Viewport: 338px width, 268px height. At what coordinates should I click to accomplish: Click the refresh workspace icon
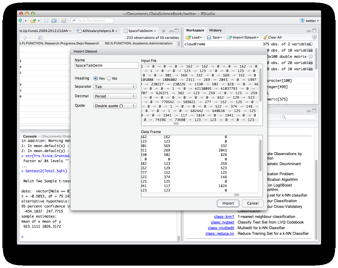[x=315, y=37]
